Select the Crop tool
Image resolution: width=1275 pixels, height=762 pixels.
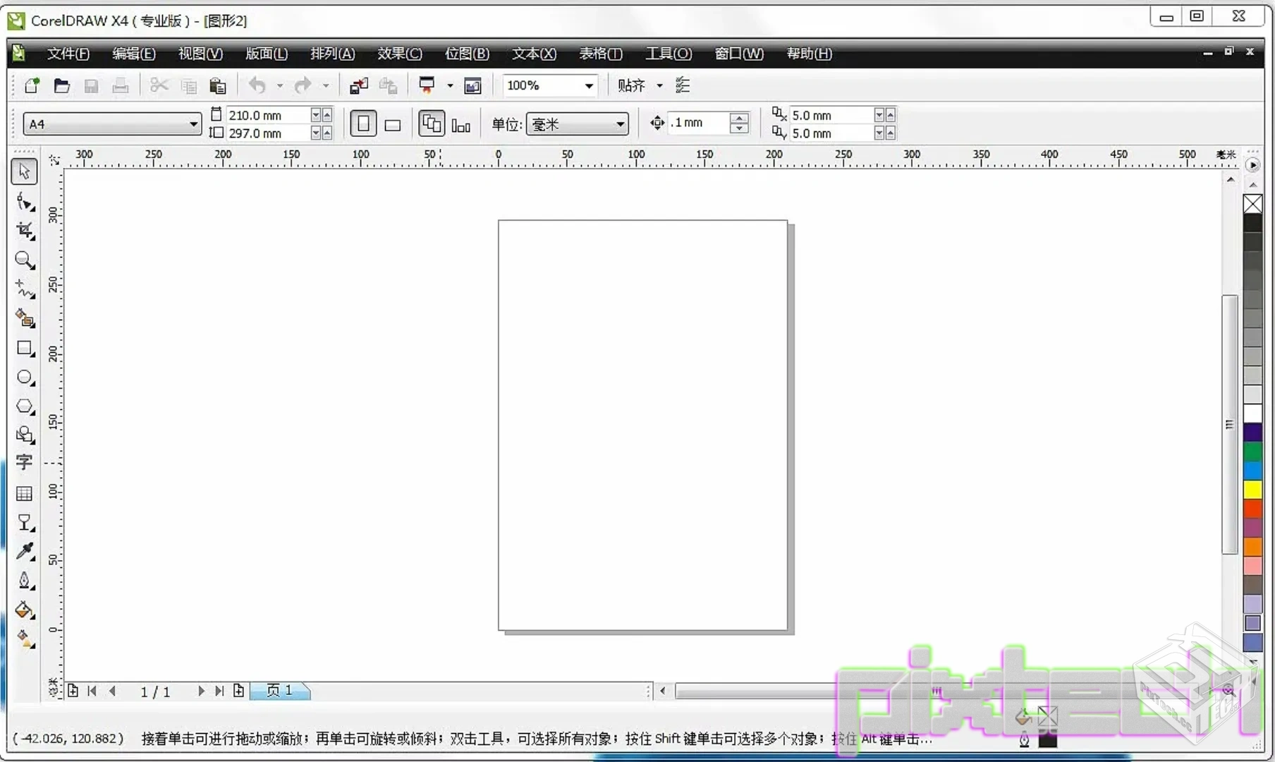click(25, 231)
